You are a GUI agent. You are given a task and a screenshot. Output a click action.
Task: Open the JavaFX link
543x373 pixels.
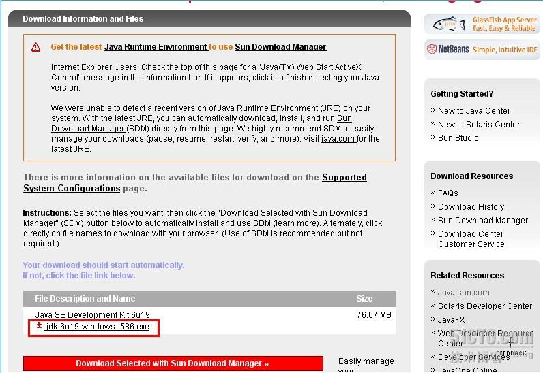click(451, 319)
